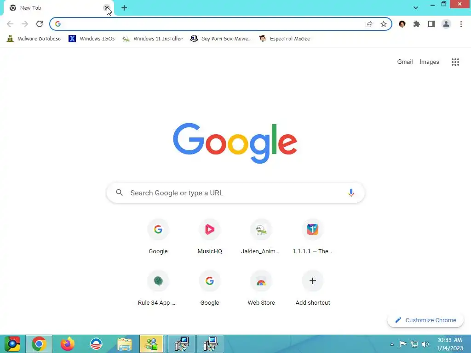Open the Google apps grid
This screenshot has width=471, height=353.
click(455, 62)
